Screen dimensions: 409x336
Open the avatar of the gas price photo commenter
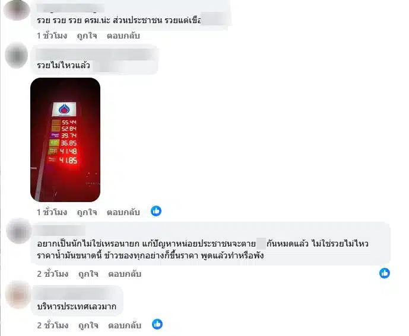17,55
